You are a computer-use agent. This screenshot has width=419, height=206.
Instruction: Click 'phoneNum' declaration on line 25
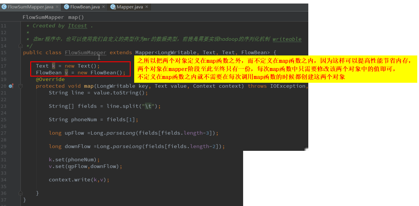pos(84,120)
